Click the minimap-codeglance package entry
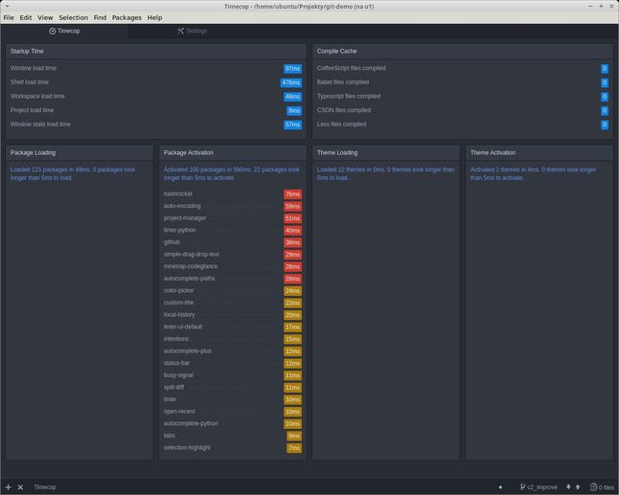 [x=191, y=266]
